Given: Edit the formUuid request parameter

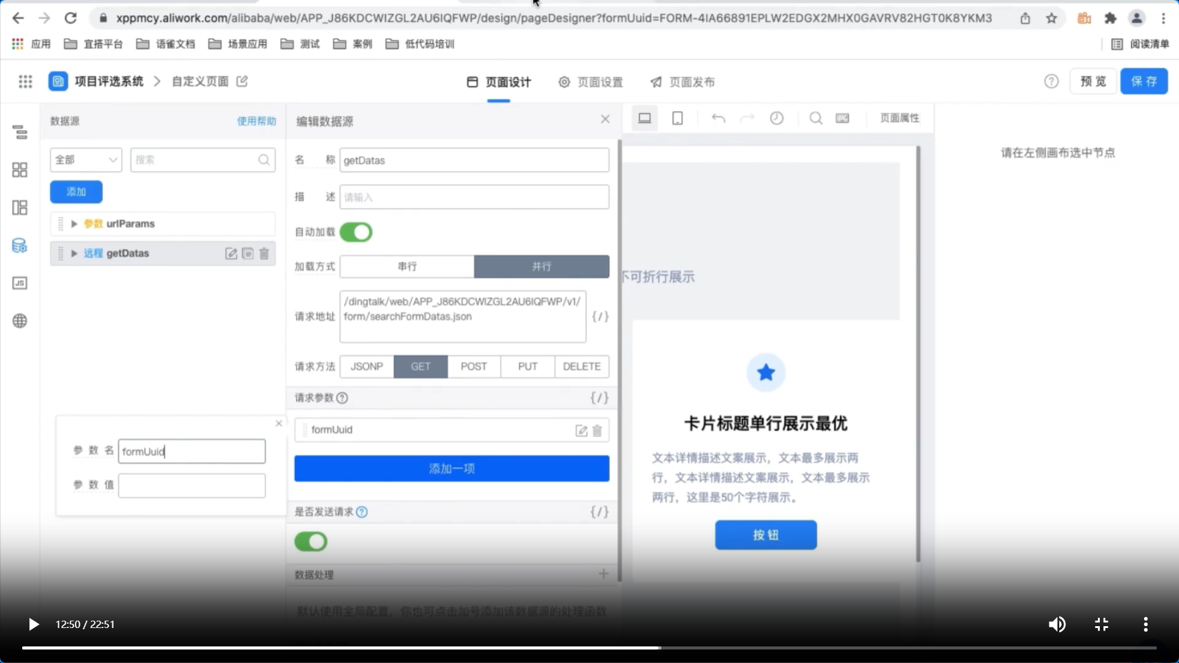Looking at the screenshot, I should coord(581,430).
